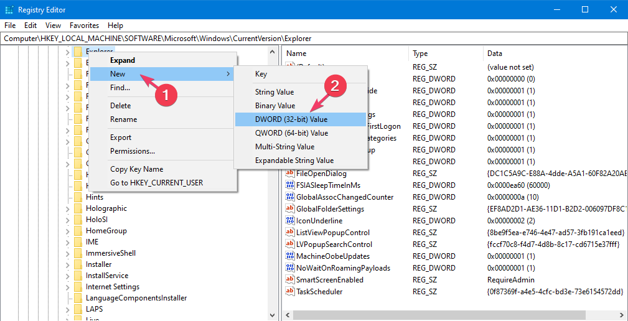Click Delete in context menu
The width and height of the screenshot is (628, 321).
tap(162, 106)
